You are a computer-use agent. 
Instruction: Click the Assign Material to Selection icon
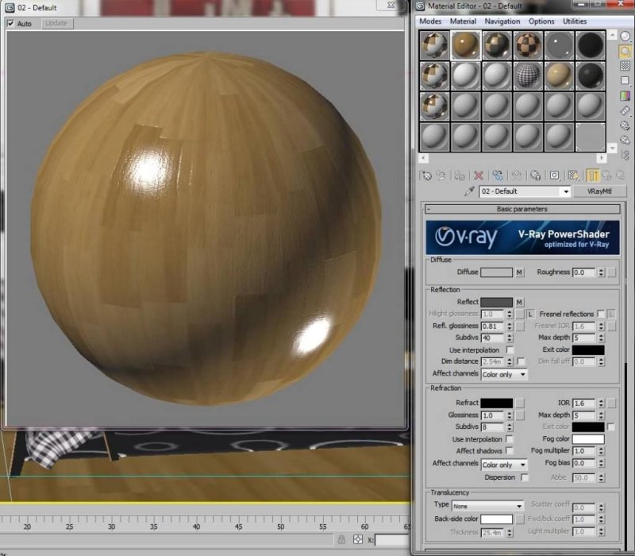pyautogui.click(x=457, y=175)
